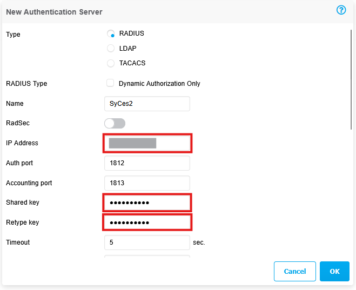356x290 pixels.
Task: Click the Name field containing SyCes2
Action: tap(147, 104)
